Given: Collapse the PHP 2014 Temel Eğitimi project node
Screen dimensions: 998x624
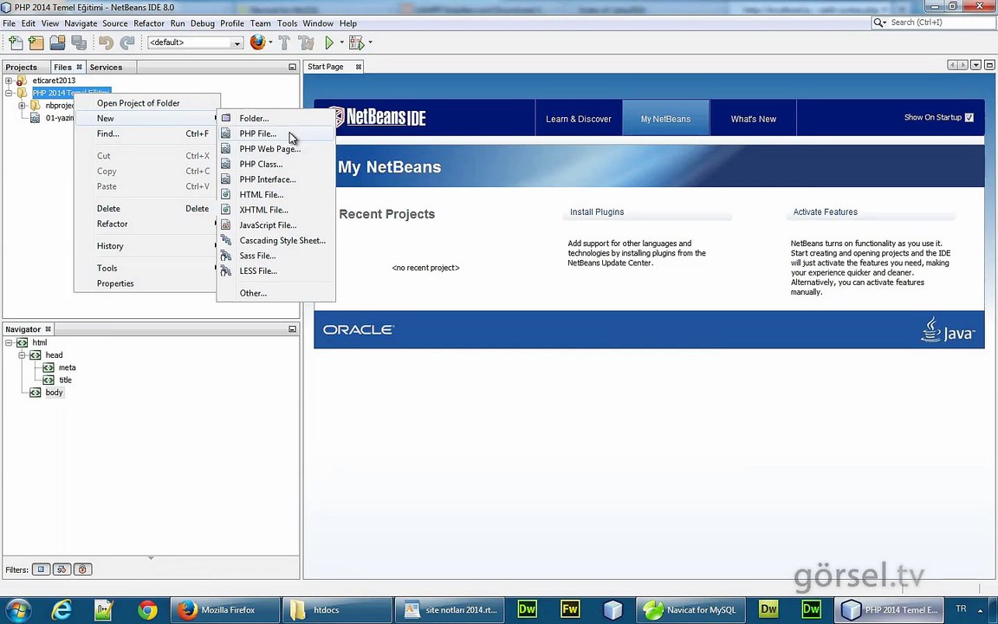Looking at the screenshot, I should [x=9, y=93].
